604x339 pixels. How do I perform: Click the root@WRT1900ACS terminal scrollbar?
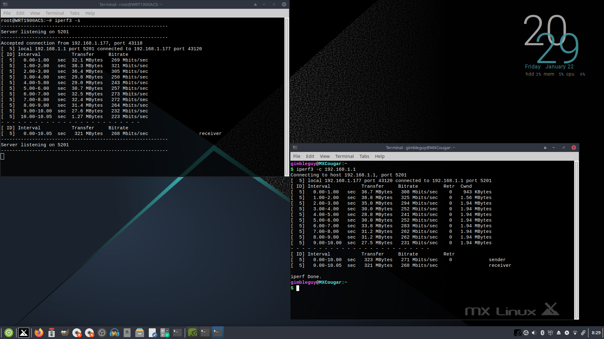click(287, 97)
